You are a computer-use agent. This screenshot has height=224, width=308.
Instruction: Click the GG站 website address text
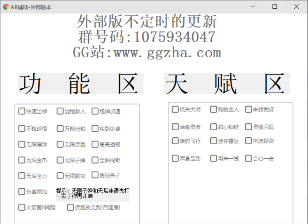click(x=147, y=52)
